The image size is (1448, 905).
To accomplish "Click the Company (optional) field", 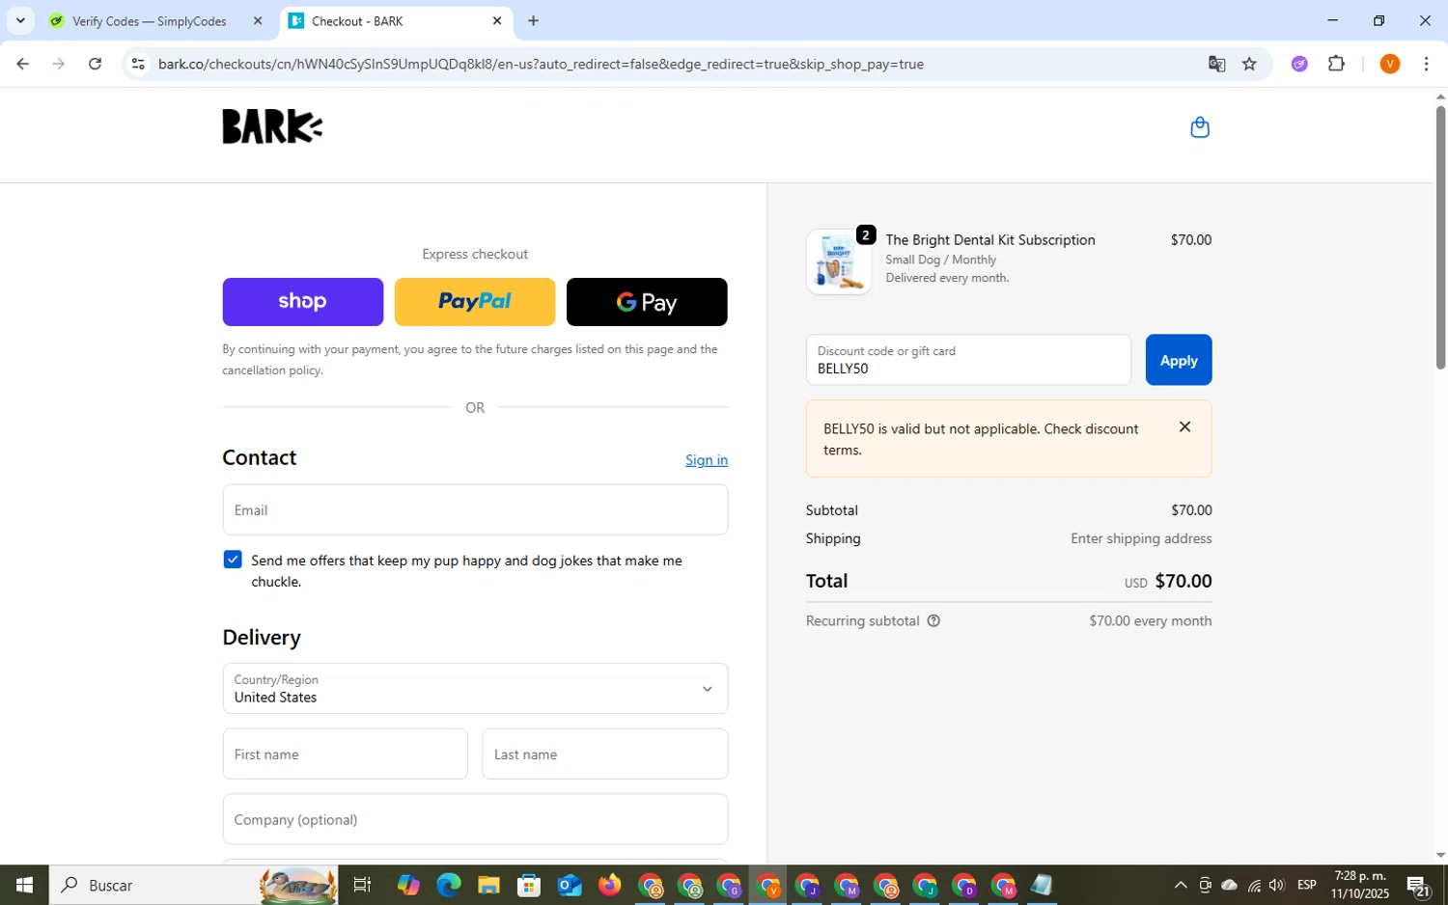I will click(x=475, y=819).
